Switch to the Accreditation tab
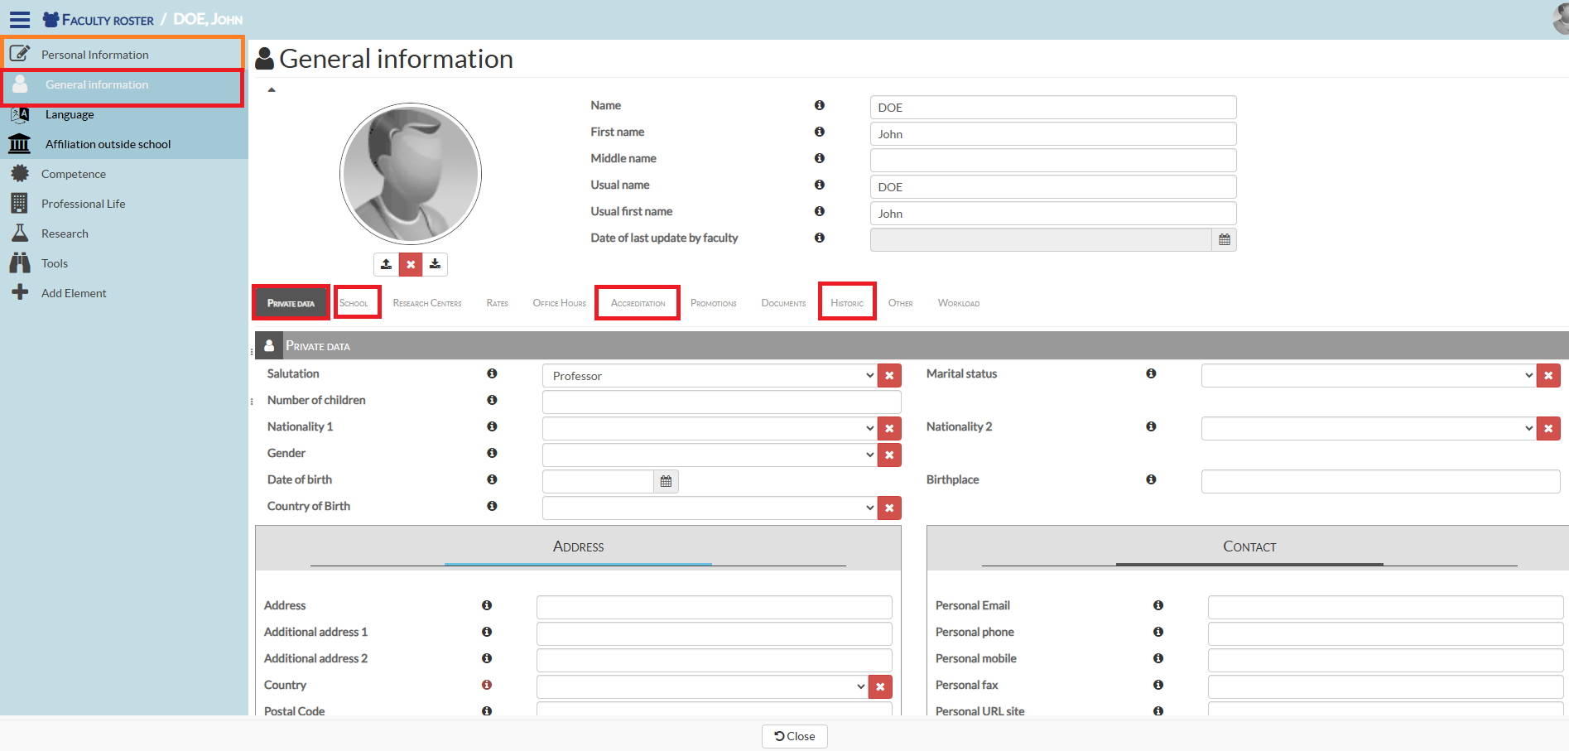The image size is (1569, 751). click(638, 303)
